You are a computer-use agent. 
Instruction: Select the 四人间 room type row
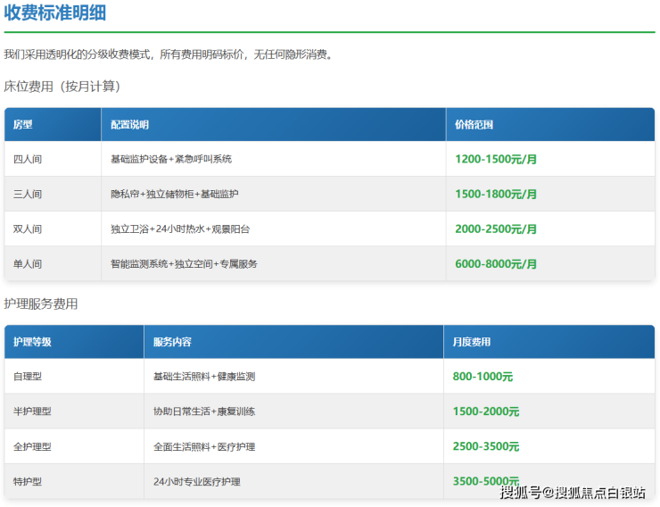click(x=28, y=159)
